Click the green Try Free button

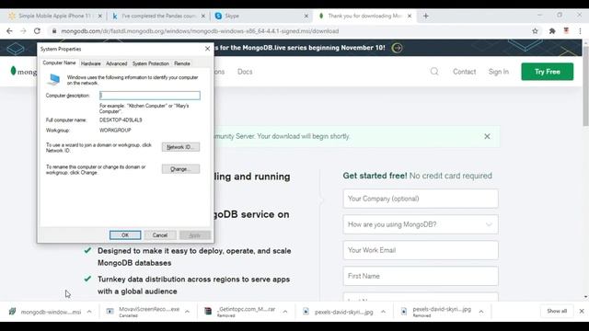(548, 72)
